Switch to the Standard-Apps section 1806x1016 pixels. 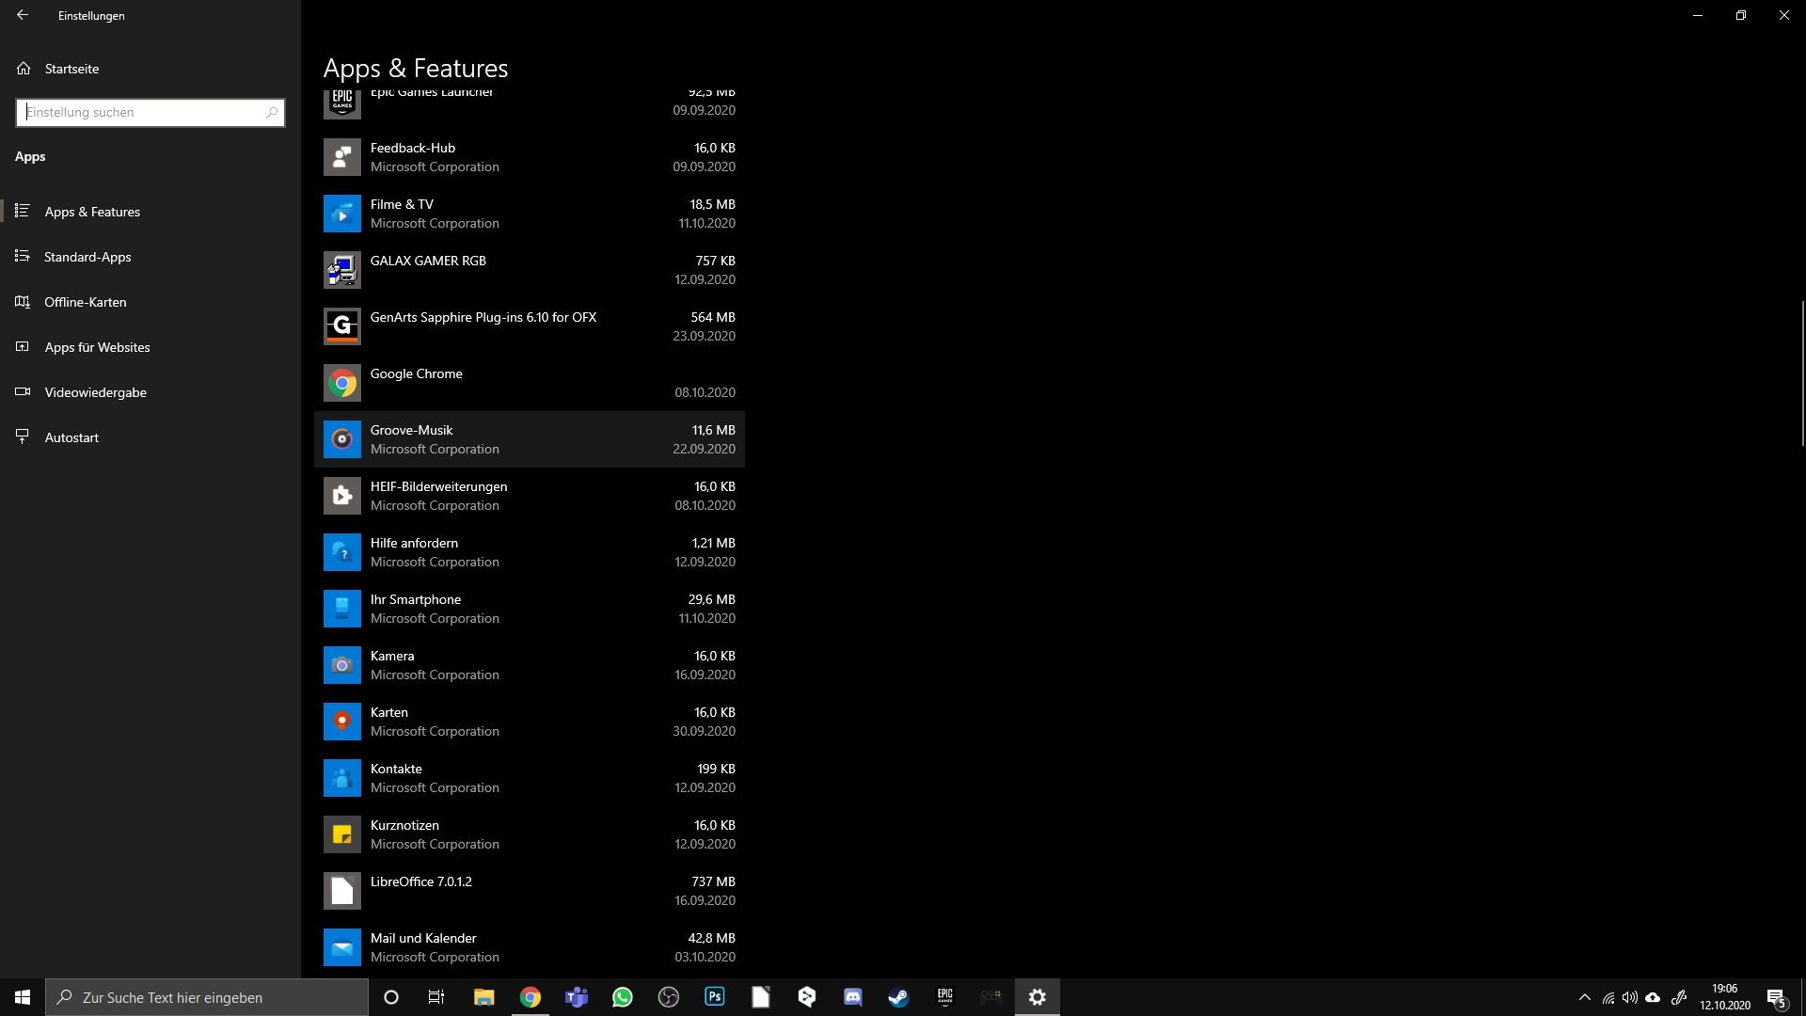pos(87,257)
